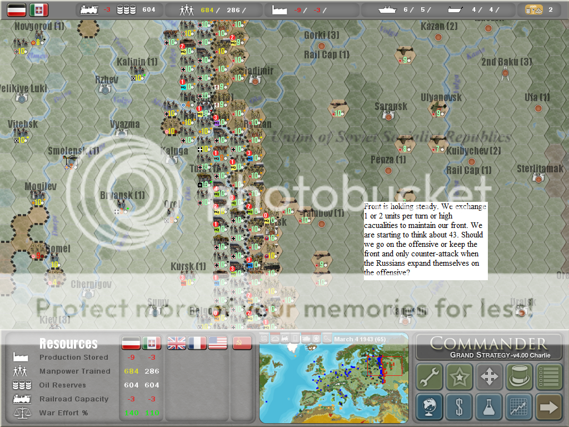The image size is (569, 427).
Task: Select the Kalinin city on the map
Action: coord(137,71)
